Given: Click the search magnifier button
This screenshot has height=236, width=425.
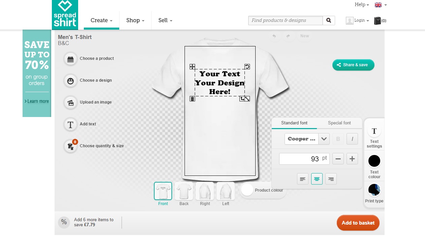Looking at the screenshot, I should tap(329, 21).
